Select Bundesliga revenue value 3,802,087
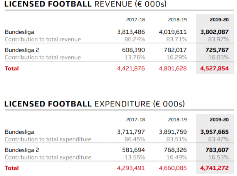Image resolution: width=237 pixels, height=176 pixels. coord(215,32)
